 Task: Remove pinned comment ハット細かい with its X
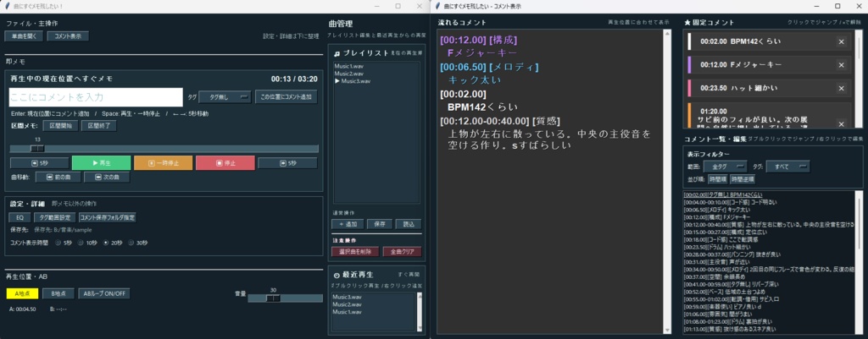click(841, 88)
